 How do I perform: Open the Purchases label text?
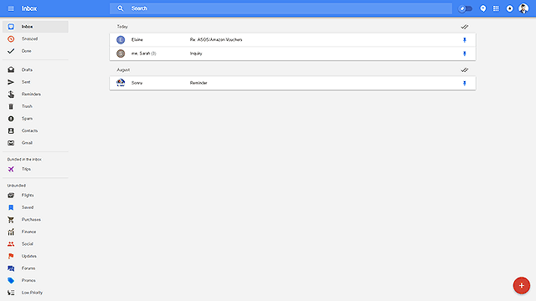pyautogui.click(x=31, y=219)
